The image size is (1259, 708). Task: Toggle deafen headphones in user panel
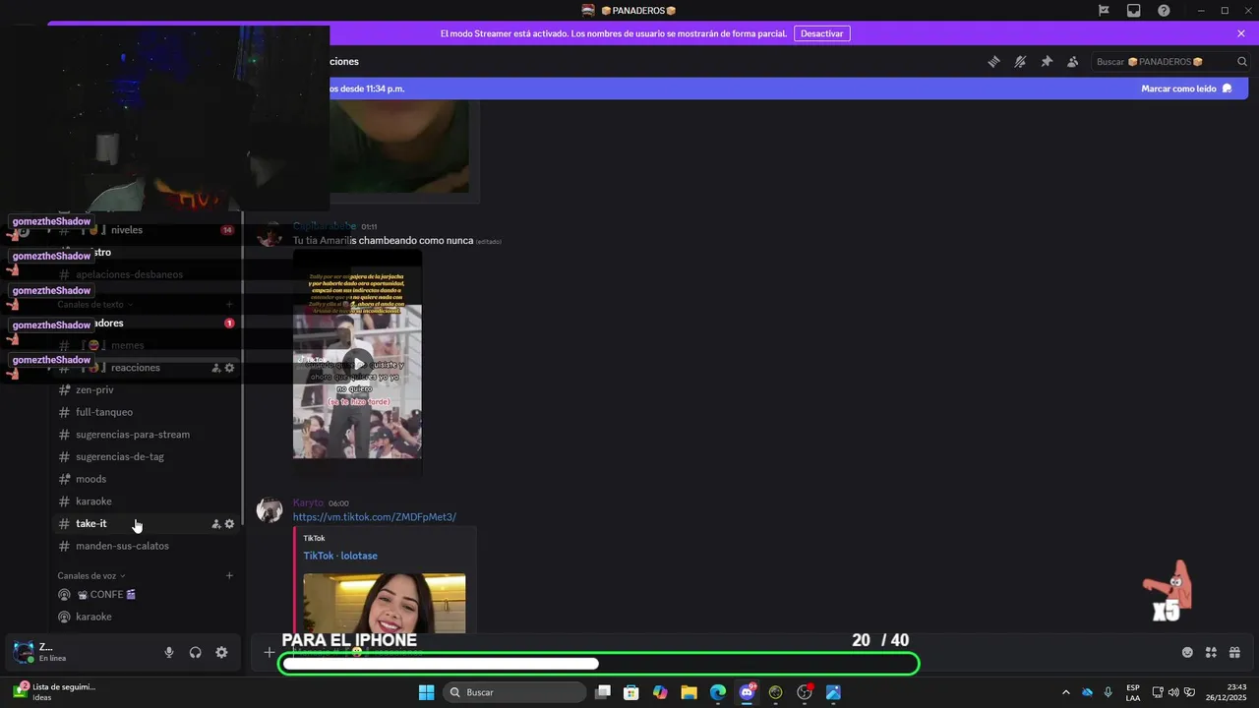point(196,652)
